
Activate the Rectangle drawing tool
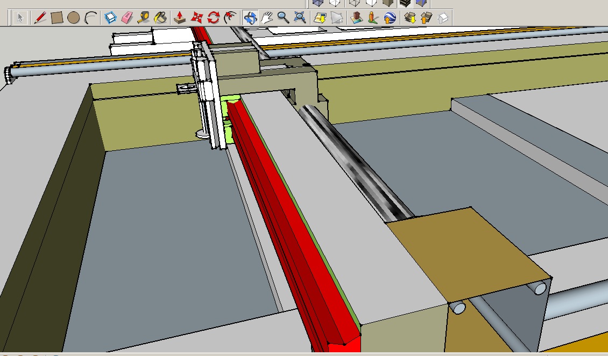point(56,17)
